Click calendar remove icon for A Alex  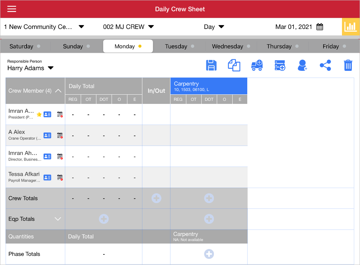[x=60, y=136]
